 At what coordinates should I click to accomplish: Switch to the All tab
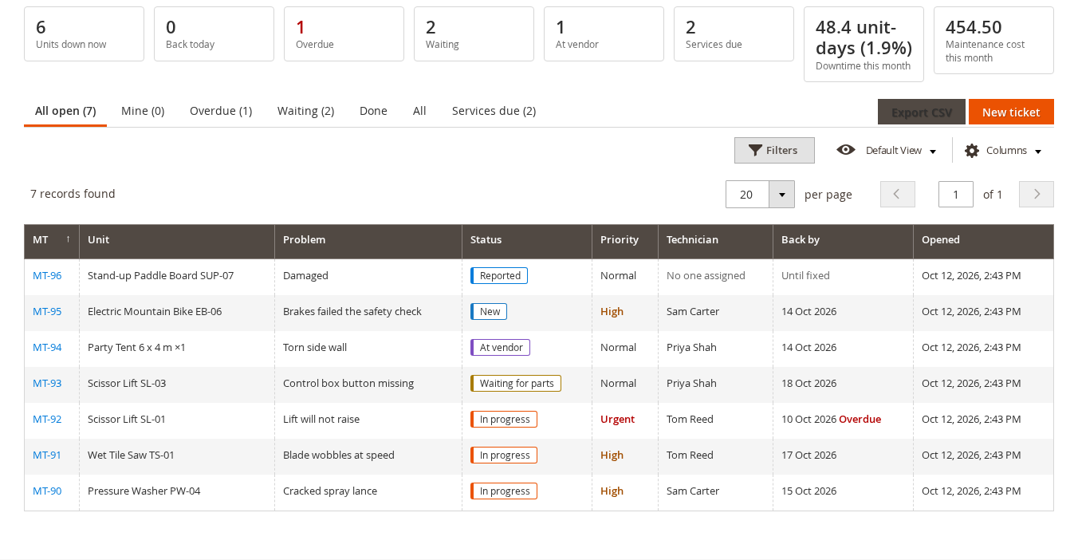419,111
